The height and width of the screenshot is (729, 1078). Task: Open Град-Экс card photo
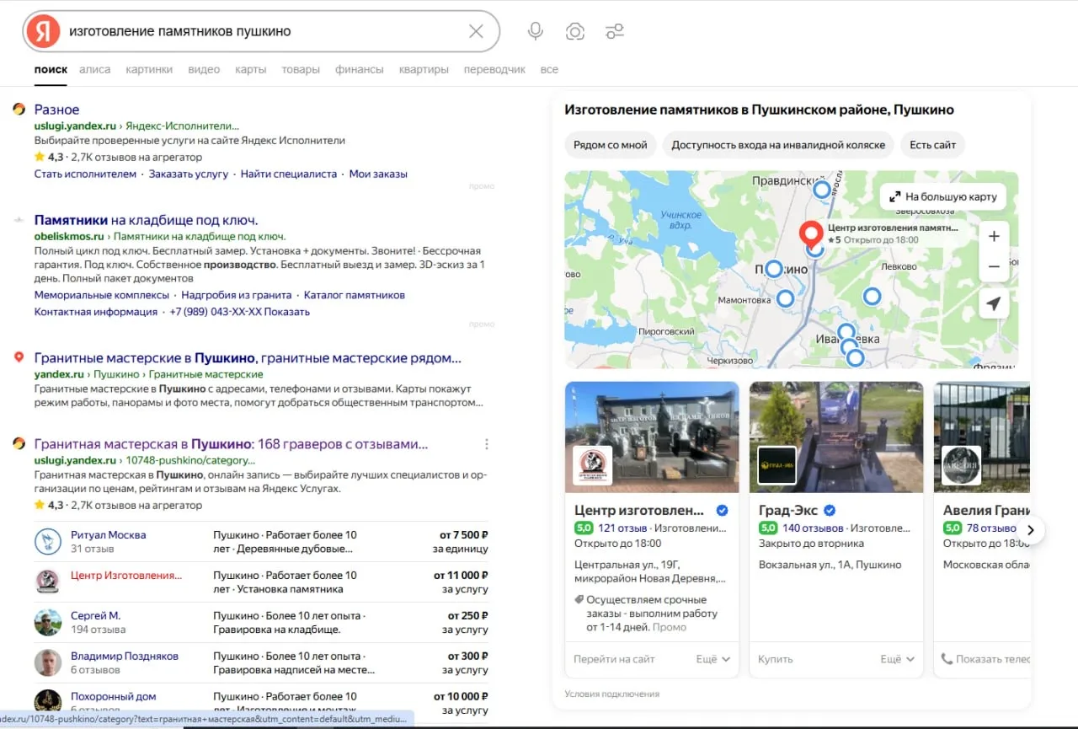click(x=836, y=437)
